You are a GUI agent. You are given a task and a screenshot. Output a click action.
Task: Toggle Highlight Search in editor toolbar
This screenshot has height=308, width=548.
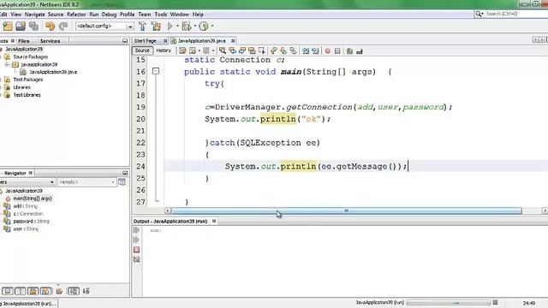(252, 51)
